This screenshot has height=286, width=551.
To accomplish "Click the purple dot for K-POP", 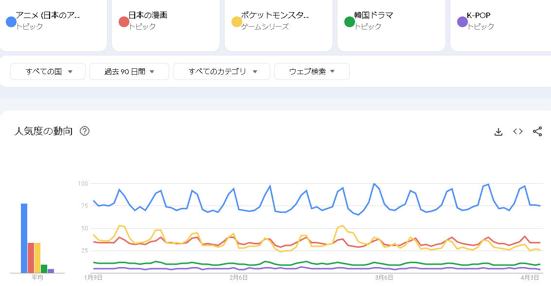I will (462, 22).
